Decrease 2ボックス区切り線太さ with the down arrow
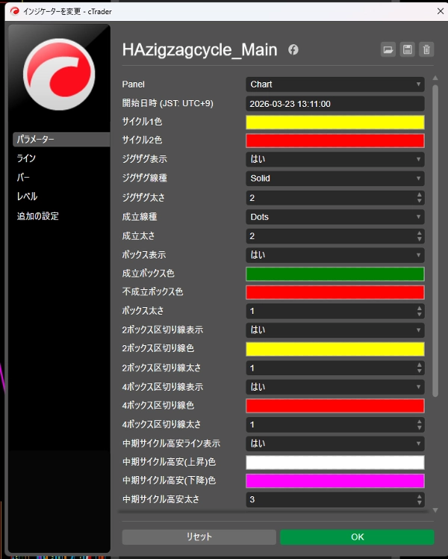Viewport: 448px width, 559px height. coord(419,371)
